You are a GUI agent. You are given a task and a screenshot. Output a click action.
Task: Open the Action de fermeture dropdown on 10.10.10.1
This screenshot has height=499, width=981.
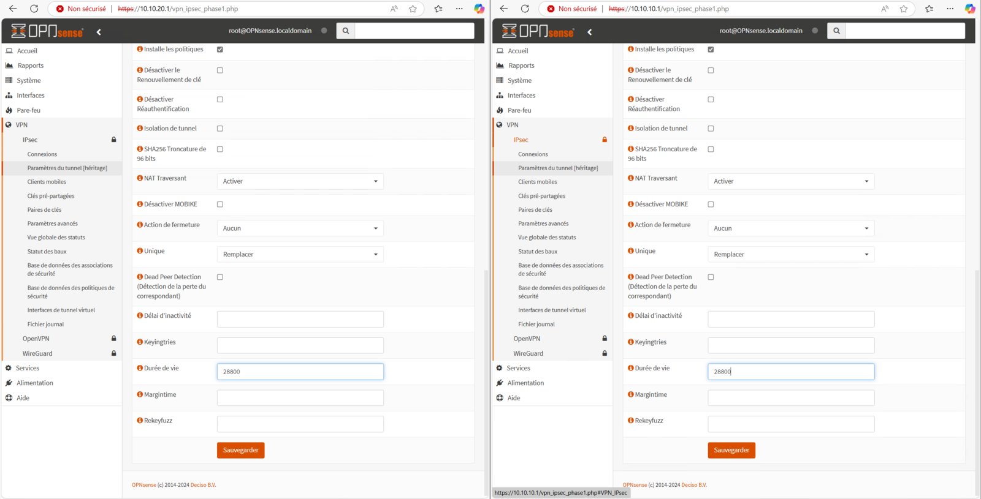[791, 228]
